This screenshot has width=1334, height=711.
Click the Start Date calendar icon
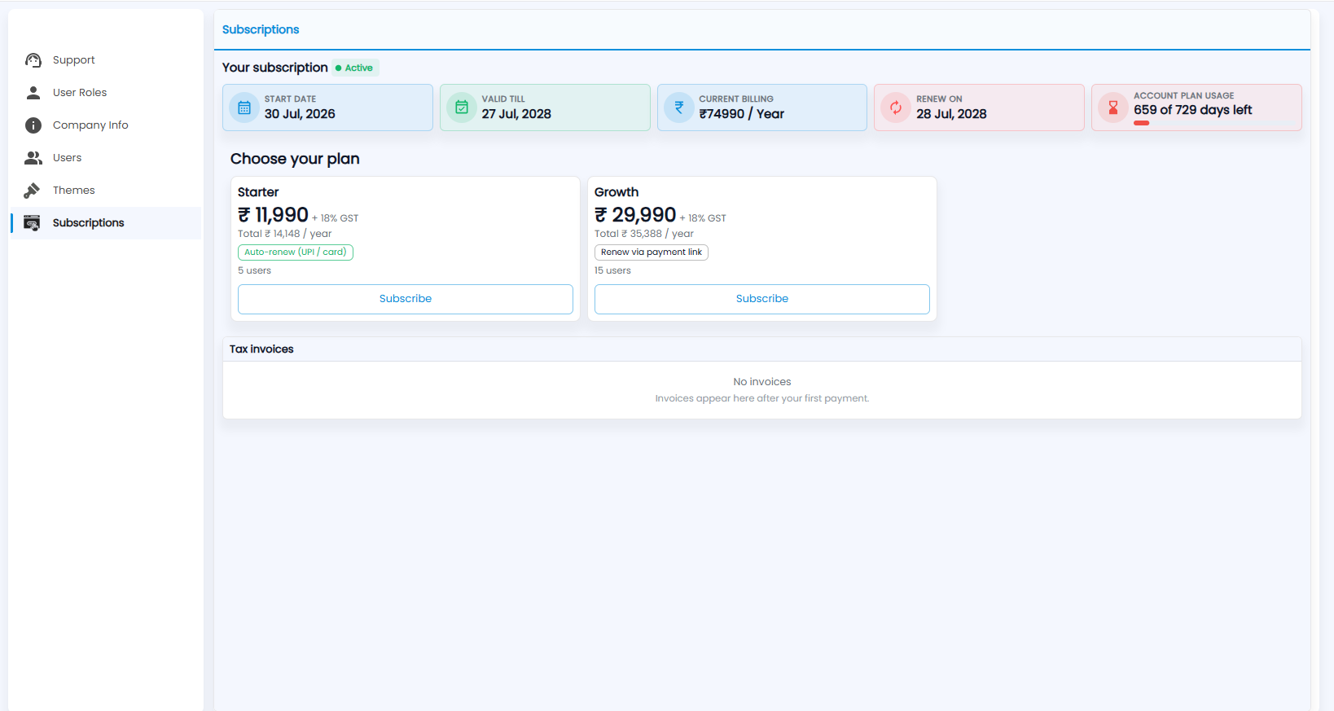click(244, 108)
